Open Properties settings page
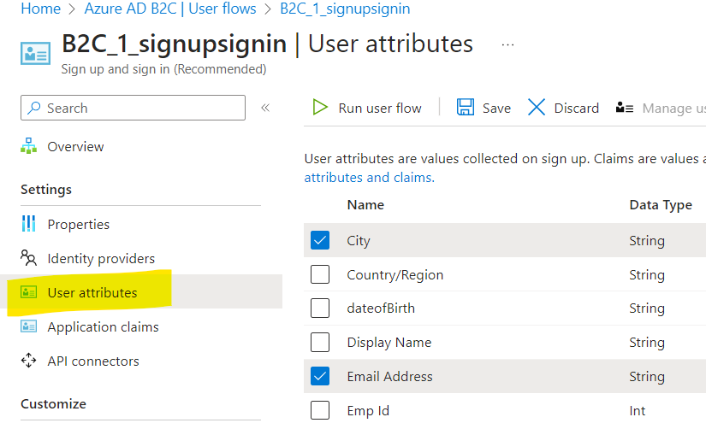The image size is (706, 423). pos(79,224)
